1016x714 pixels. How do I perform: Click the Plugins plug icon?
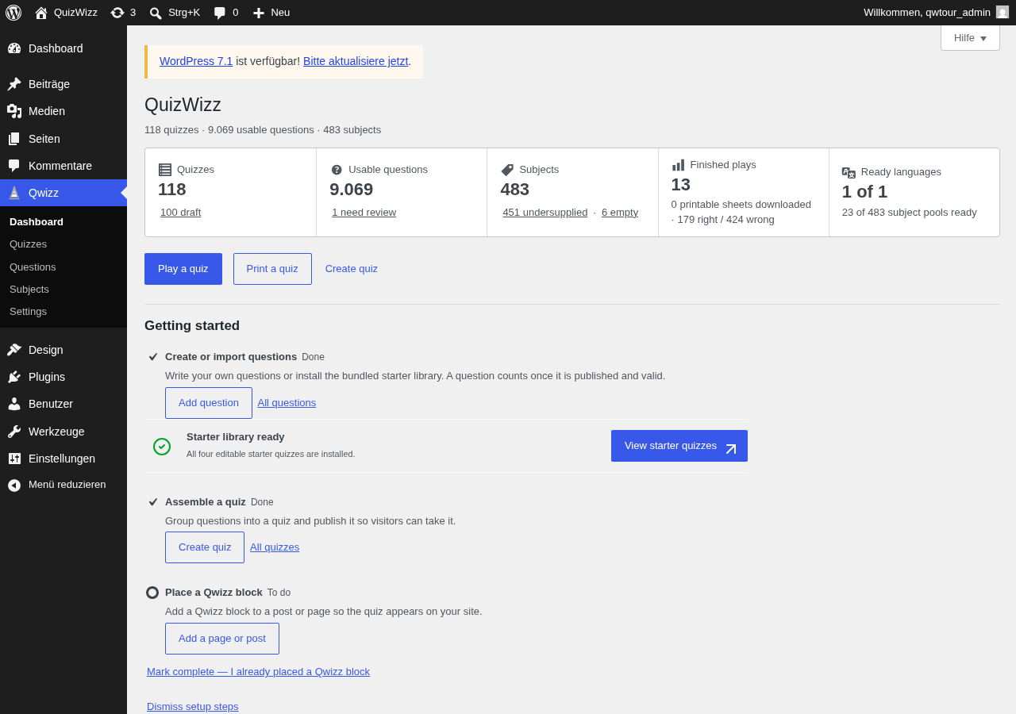14,377
